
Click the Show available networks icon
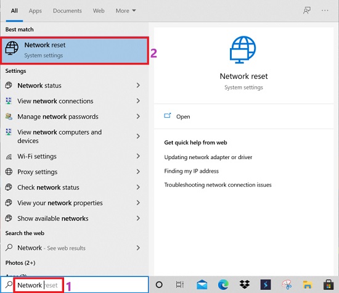pyautogui.click(x=9, y=218)
